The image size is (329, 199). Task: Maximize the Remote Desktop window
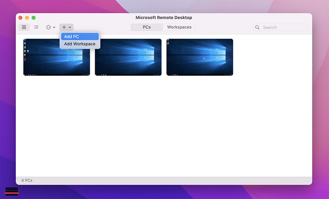coord(34,18)
